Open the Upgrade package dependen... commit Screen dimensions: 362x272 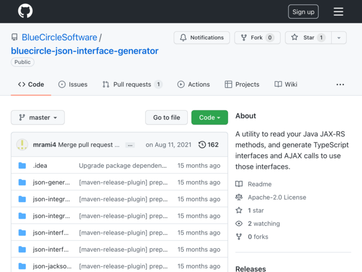[123, 165]
